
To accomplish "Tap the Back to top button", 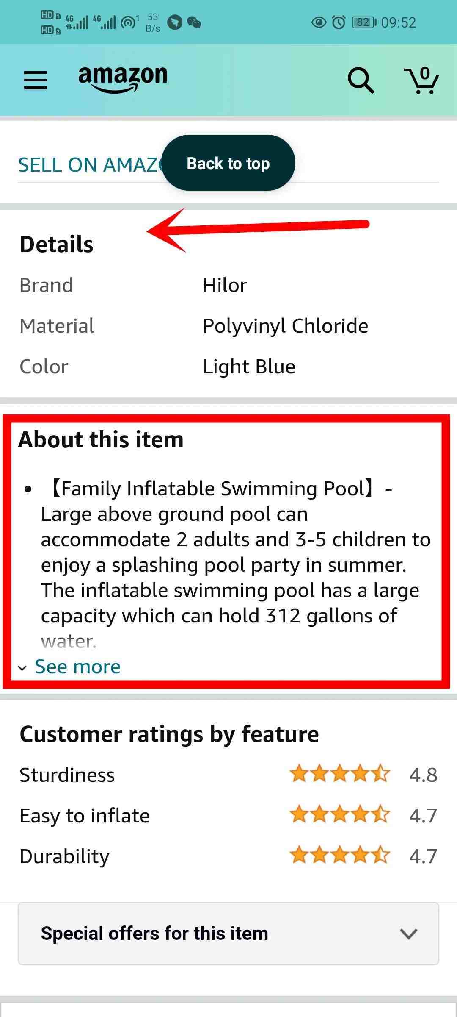I will tap(228, 163).
